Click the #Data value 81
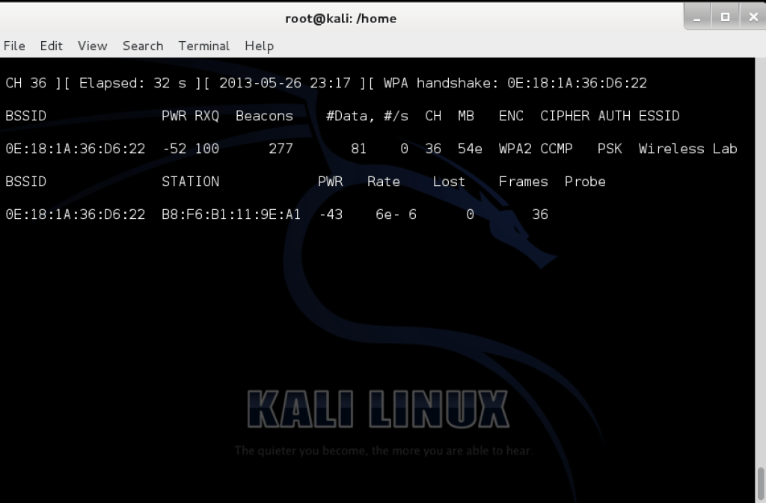The width and height of the screenshot is (766, 503). pyautogui.click(x=358, y=149)
